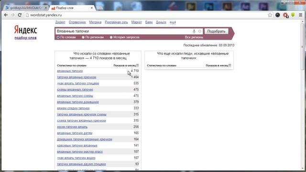
Task: Switch to the 'Подбор слов' tab
Action: coord(71,8)
